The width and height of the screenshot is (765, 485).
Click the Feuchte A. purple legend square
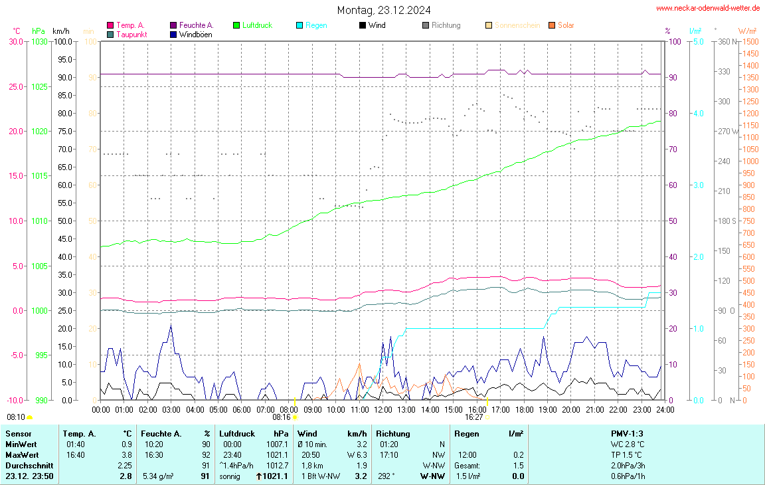pyautogui.click(x=173, y=25)
